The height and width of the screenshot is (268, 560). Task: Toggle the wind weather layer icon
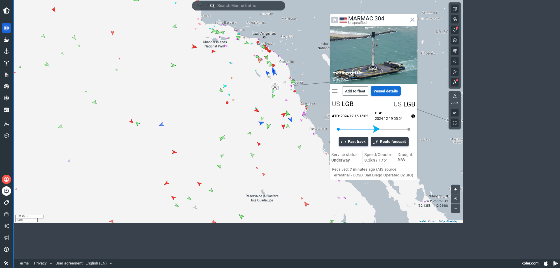click(x=455, y=51)
